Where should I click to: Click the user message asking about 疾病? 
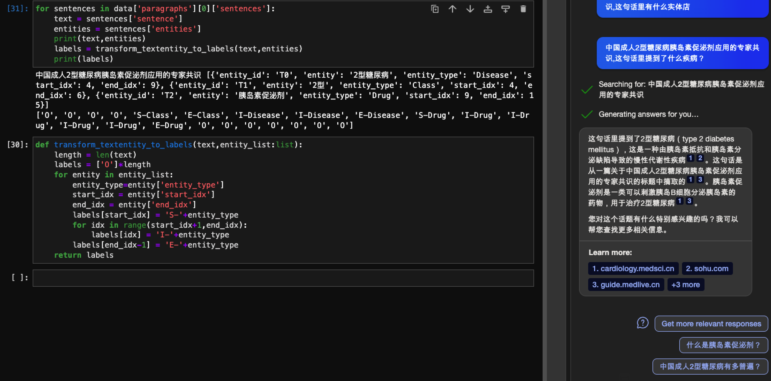tap(683, 53)
